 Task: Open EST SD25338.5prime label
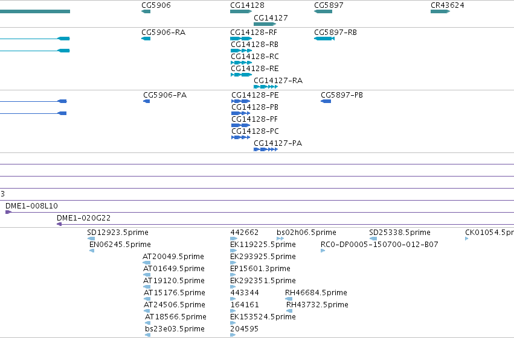(400, 233)
